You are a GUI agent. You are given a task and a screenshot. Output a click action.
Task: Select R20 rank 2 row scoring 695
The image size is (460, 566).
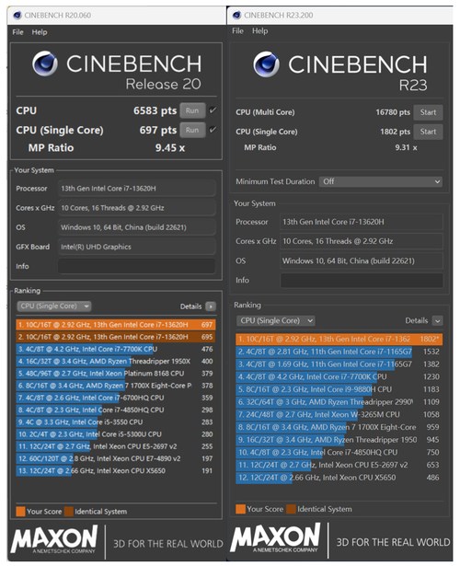[116, 337]
